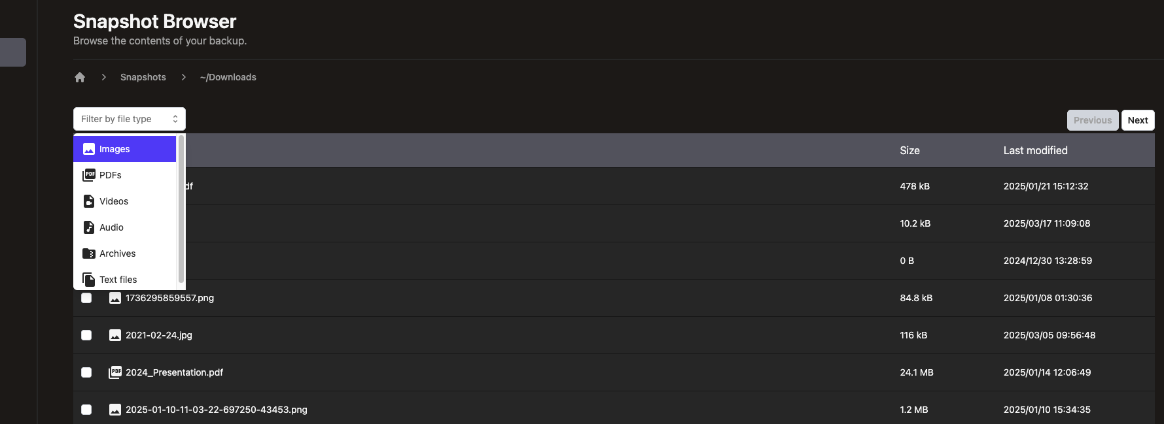Select the 2021-02-24.jpg checkbox
This screenshot has width=1164, height=424.
86,335
